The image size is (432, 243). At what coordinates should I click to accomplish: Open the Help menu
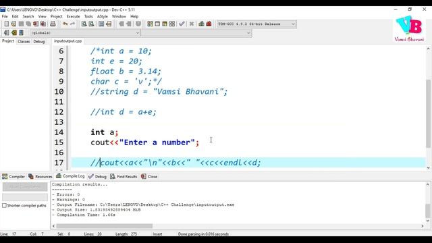point(134,16)
